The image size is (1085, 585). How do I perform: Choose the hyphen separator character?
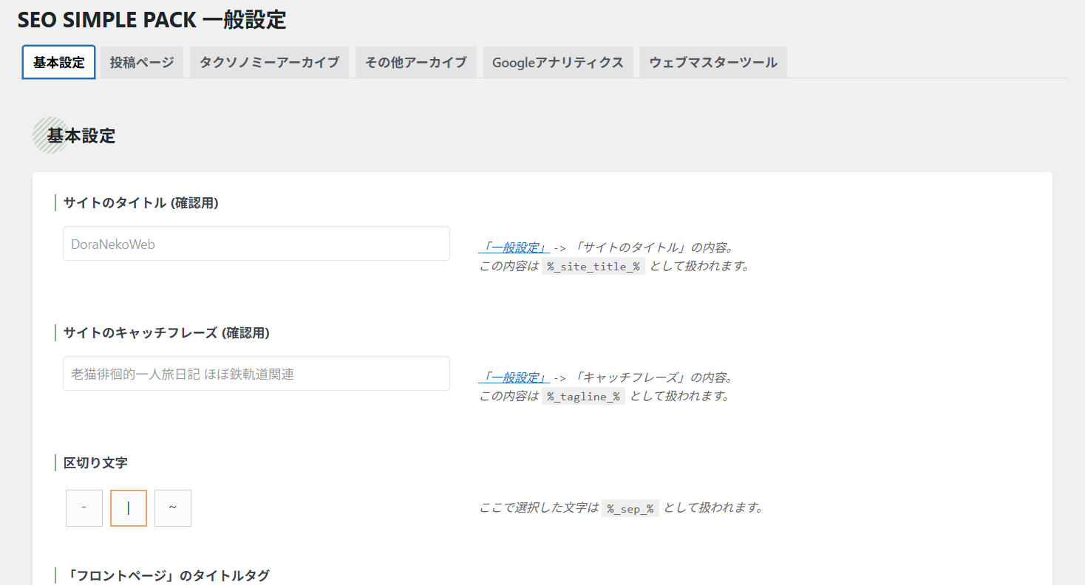click(x=84, y=508)
